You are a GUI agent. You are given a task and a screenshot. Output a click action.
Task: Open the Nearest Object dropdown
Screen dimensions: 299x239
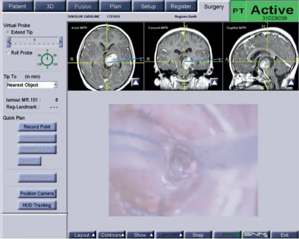click(x=32, y=85)
